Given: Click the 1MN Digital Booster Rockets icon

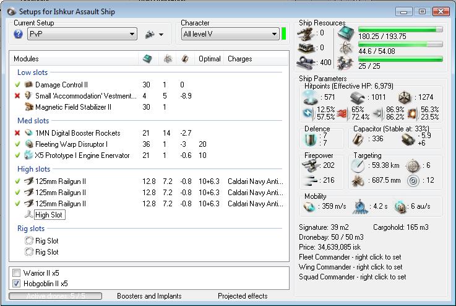Looking at the screenshot, I should point(28,133).
